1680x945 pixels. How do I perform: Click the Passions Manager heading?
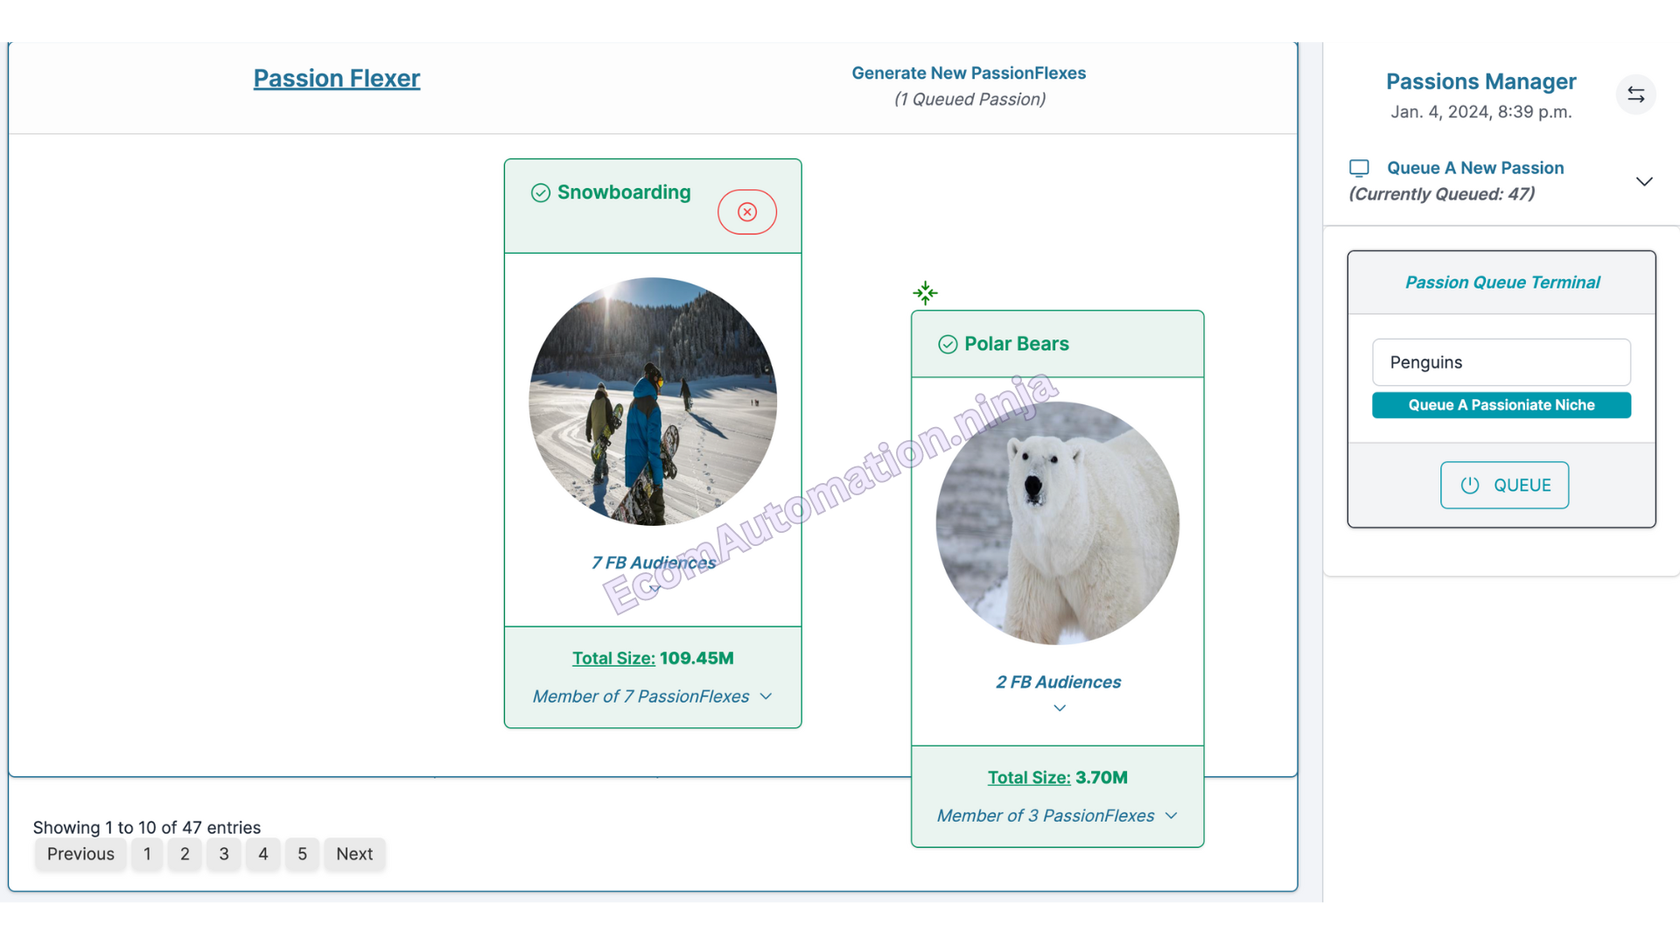1481,81
